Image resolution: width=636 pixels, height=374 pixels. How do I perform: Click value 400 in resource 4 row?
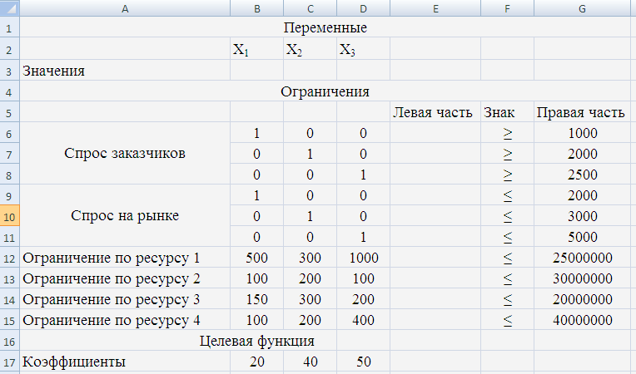click(x=363, y=320)
